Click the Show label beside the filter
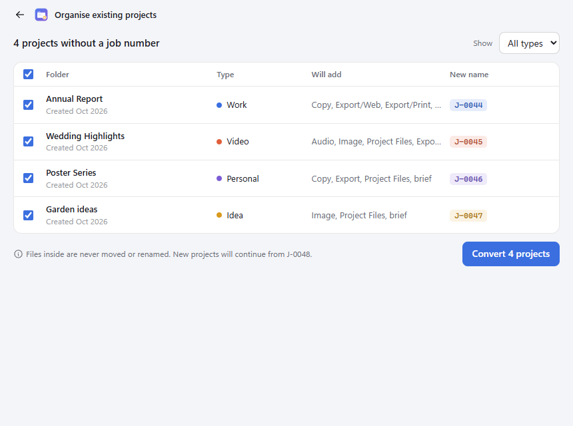 click(483, 43)
